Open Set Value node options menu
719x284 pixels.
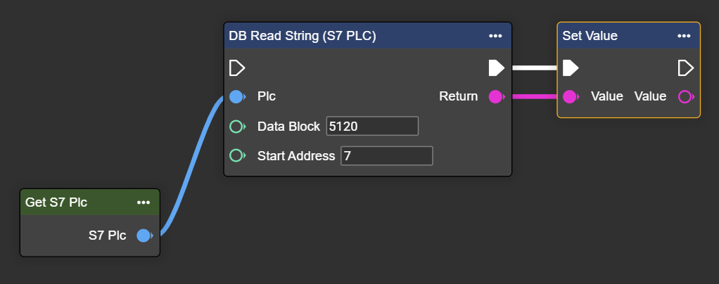pyautogui.click(x=684, y=36)
